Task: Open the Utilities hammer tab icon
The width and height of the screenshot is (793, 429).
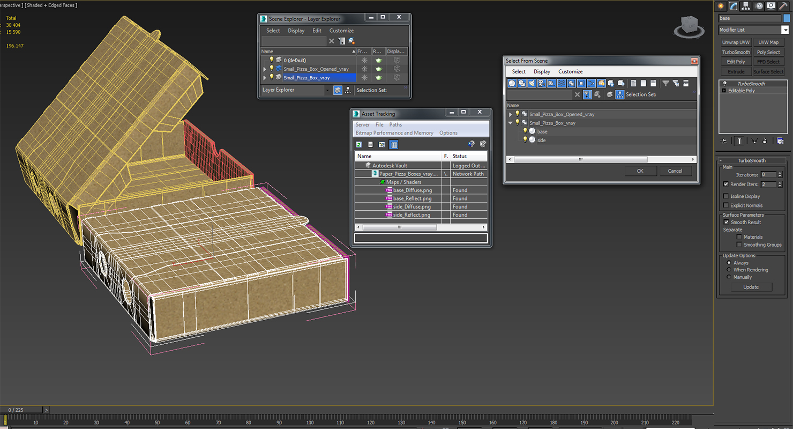Action: tap(784, 6)
